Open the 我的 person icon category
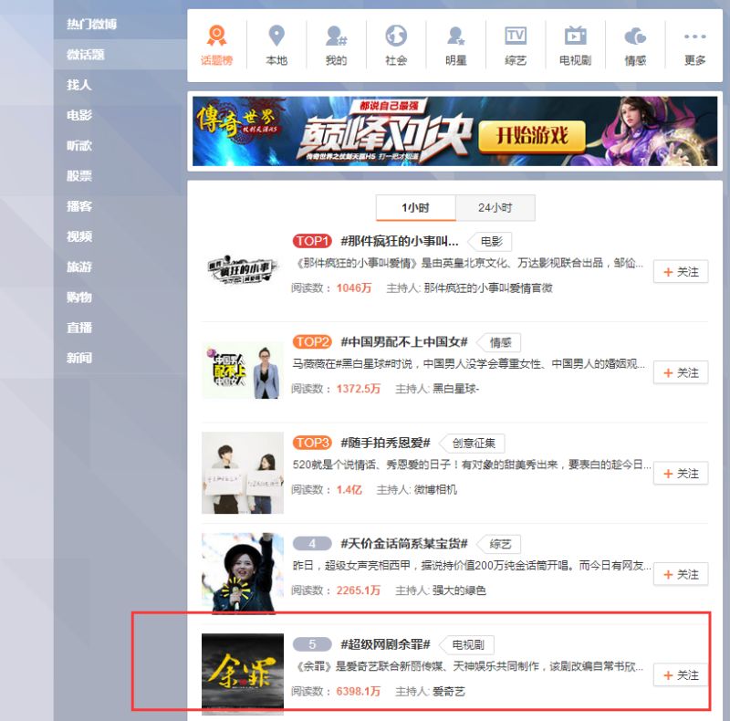The image size is (730, 721). (x=336, y=46)
